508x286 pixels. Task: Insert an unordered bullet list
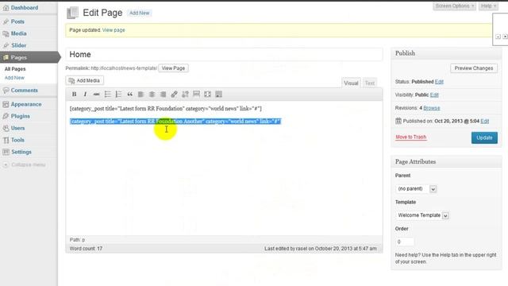coord(108,94)
